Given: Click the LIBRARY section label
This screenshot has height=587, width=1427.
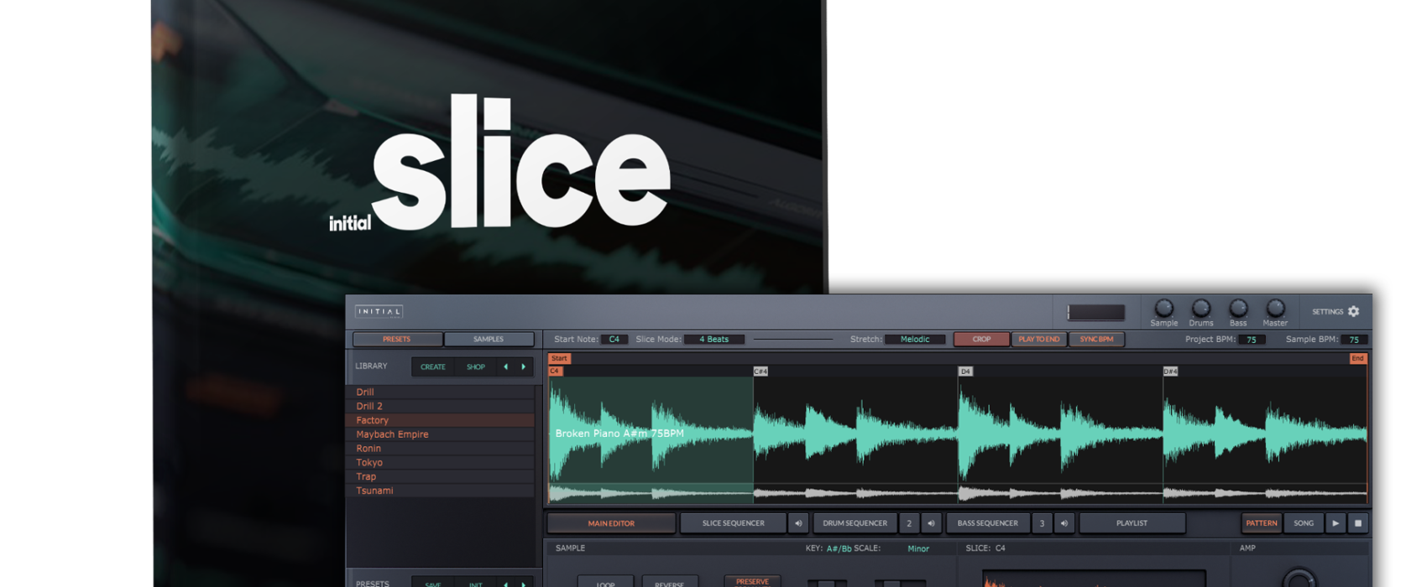Looking at the screenshot, I should click(371, 366).
